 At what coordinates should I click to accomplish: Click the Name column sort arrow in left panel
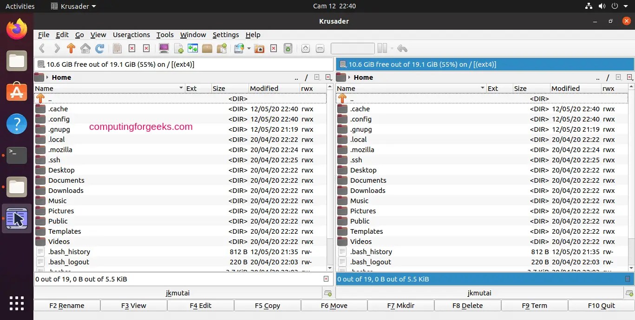[181, 88]
